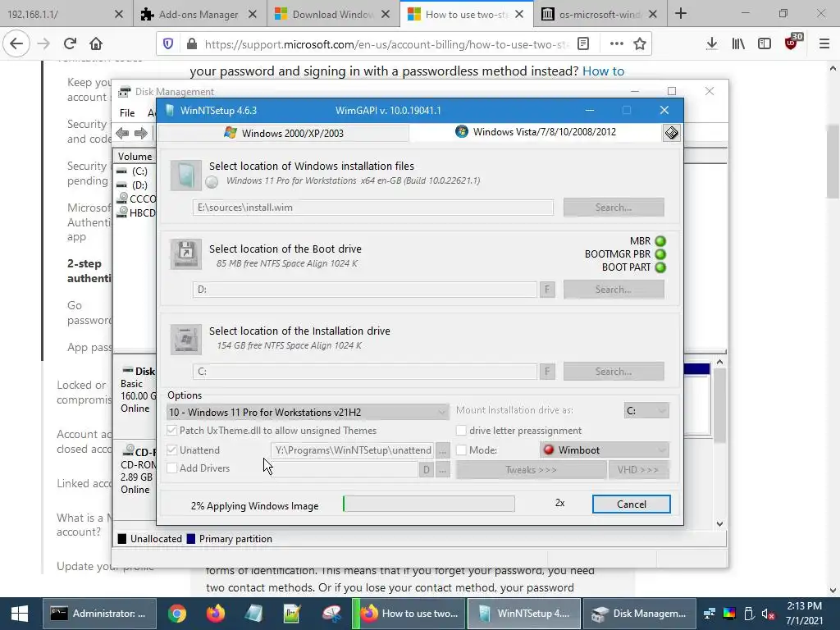The image size is (840, 630).
Task: Enable drive letter preassignment checkbox
Action: coord(461,430)
